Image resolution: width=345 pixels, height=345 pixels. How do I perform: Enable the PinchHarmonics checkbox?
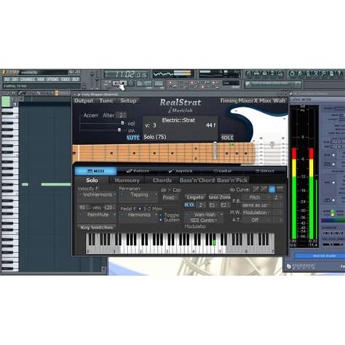tap(80, 195)
